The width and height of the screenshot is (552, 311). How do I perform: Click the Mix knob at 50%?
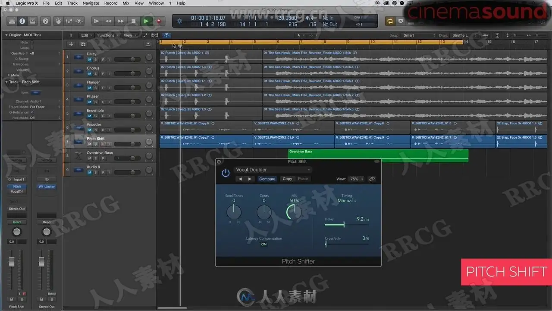tap(294, 212)
